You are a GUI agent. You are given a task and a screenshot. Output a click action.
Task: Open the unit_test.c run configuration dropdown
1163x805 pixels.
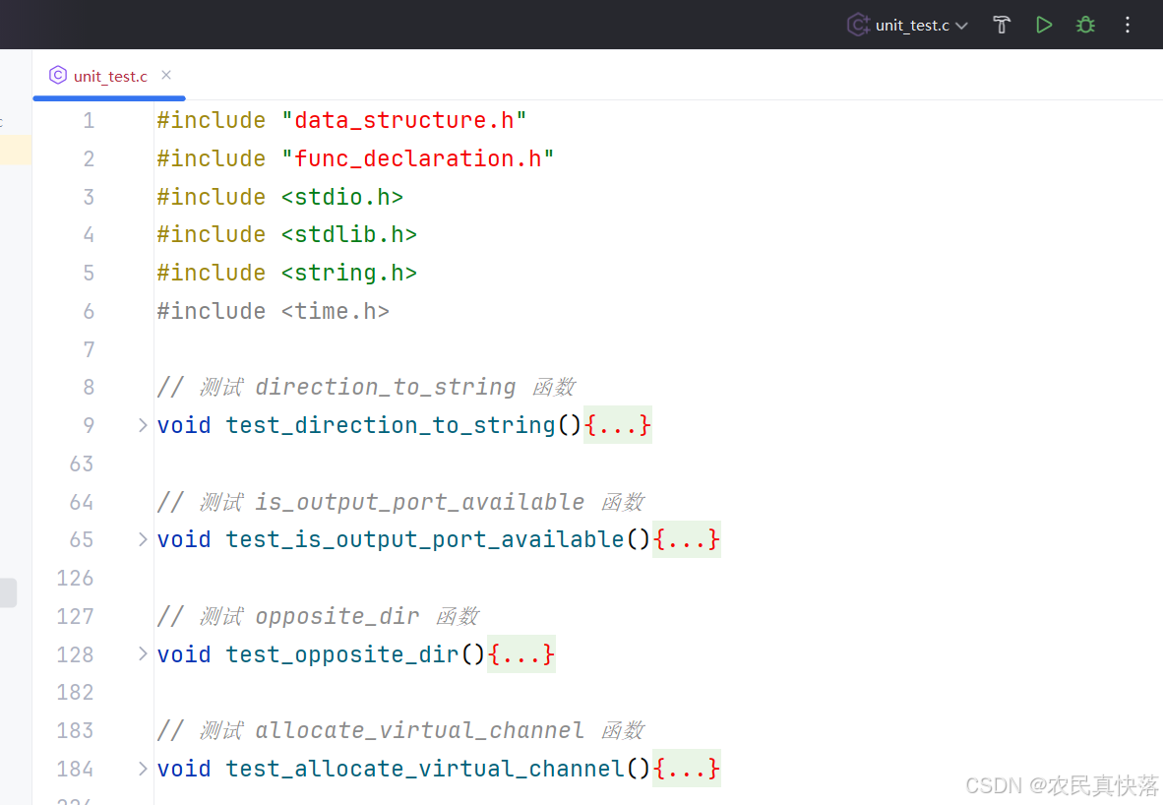(908, 25)
